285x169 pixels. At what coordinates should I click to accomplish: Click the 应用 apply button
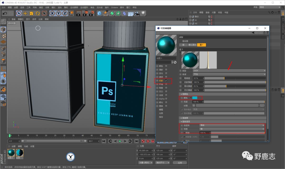click(179, 163)
